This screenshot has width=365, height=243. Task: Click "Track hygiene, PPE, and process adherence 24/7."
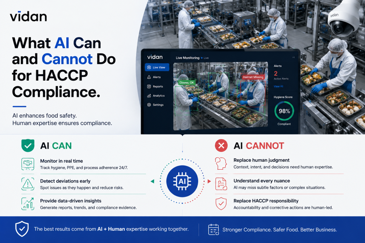pyautogui.click(x=84, y=168)
